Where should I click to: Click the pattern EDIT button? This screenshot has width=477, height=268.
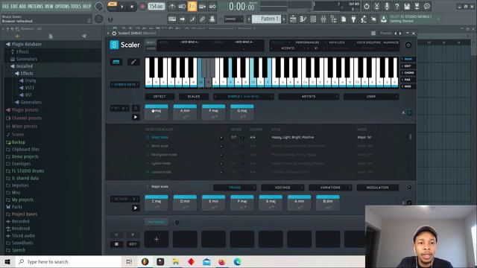(133, 244)
